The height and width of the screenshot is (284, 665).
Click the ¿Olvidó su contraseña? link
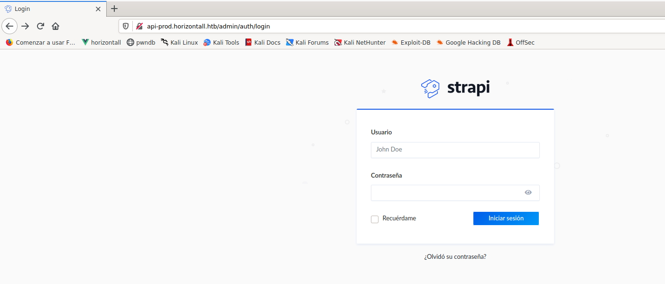coord(455,256)
